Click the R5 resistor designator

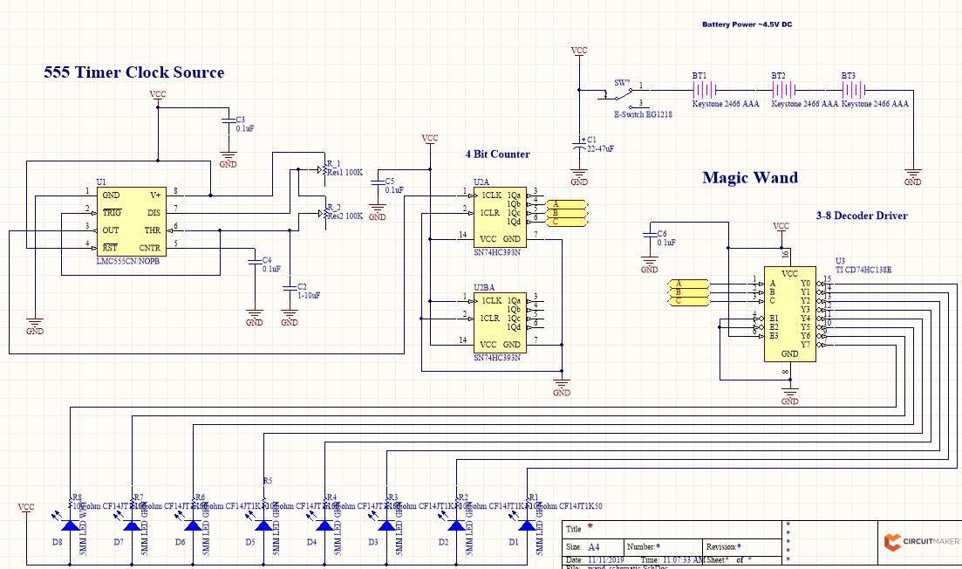click(x=268, y=481)
